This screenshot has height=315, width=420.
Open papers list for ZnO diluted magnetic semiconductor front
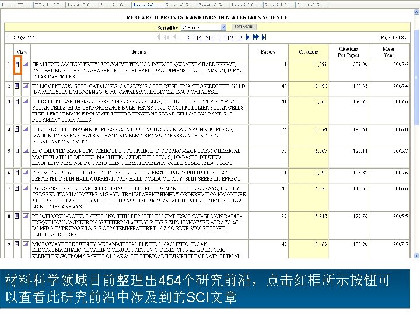(17, 151)
